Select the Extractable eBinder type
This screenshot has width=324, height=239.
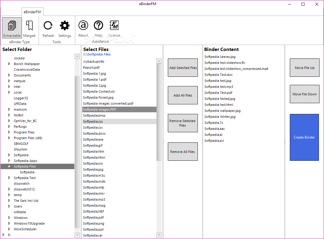[x=12, y=28]
